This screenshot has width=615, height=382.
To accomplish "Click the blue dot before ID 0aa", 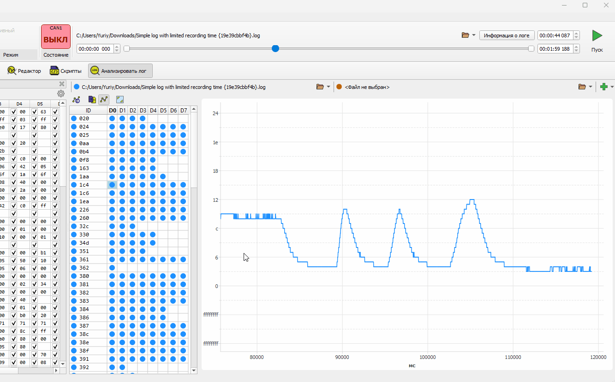I will (74, 143).
